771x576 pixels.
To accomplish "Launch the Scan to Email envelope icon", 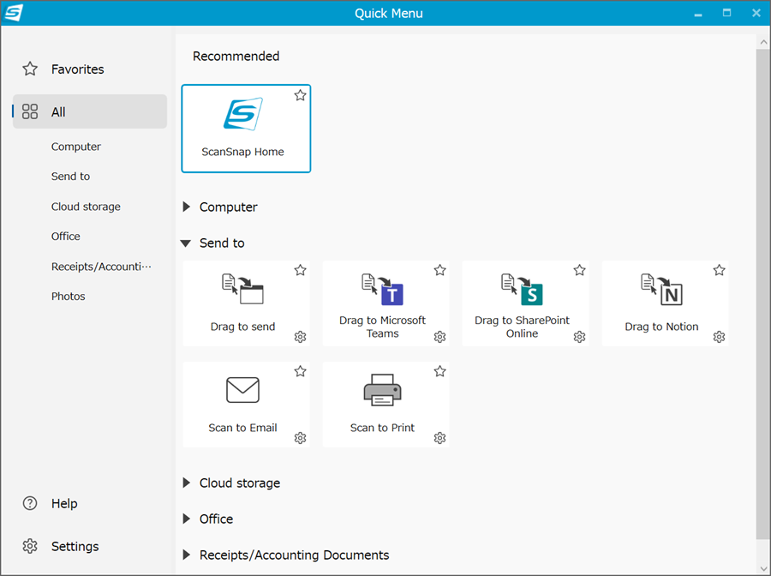I will [x=243, y=390].
